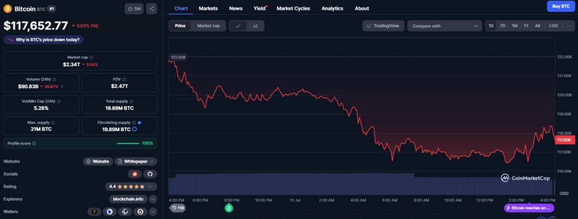Set chart range to 1M

(515, 26)
